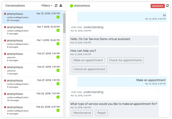This screenshot has width=172, height=119.
Task: Click the 'What type of service' question text
Action: click(x=114, y=104)
